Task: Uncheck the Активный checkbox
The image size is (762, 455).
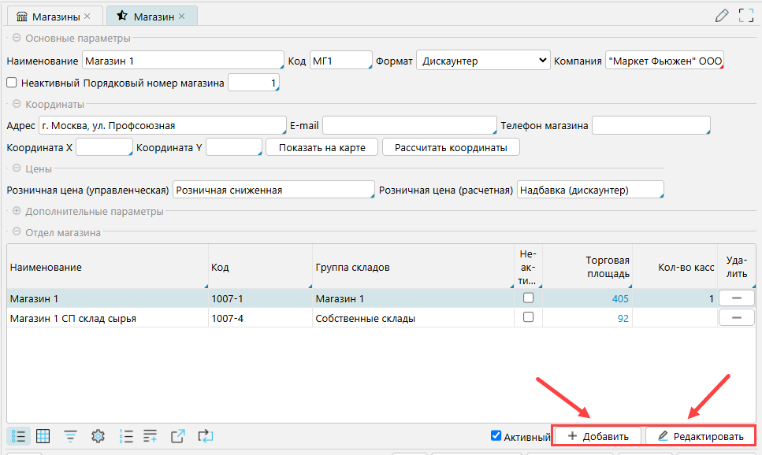Action: pos(496,436)
